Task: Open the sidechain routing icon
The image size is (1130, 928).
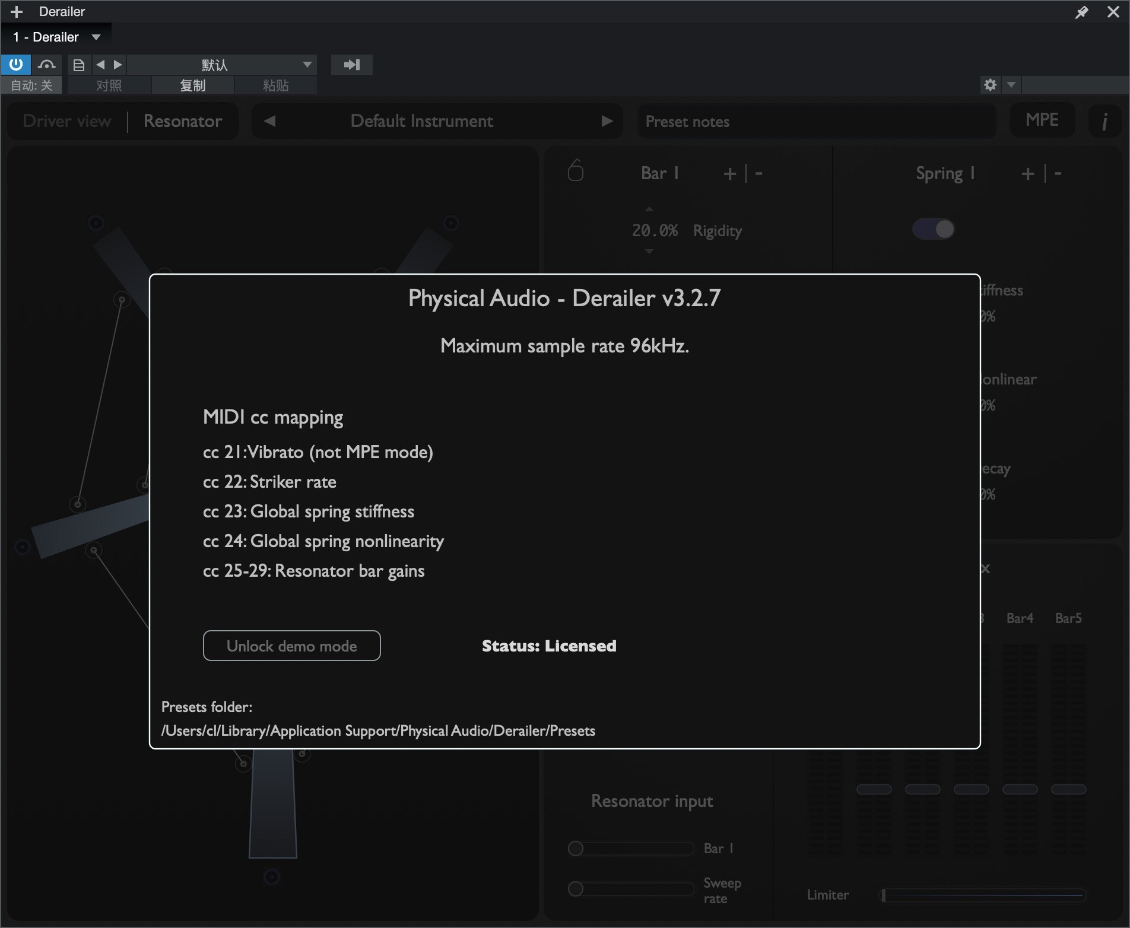Action: (47, 64)
